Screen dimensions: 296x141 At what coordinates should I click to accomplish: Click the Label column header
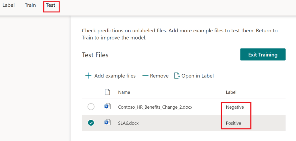[231, 92]
